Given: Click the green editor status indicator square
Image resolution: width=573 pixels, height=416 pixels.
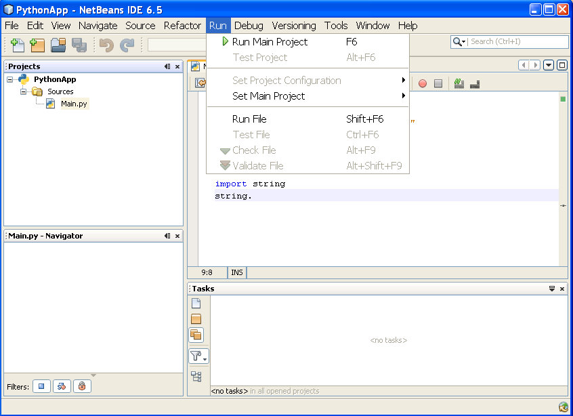Looking at the screenshot, I should pyautogui.click(x=563, y=99).
